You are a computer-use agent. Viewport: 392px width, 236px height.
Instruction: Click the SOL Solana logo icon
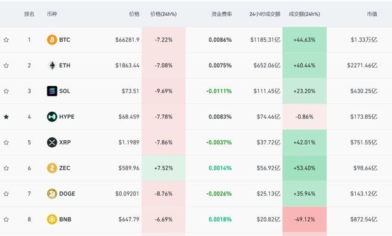coord(52,91)
